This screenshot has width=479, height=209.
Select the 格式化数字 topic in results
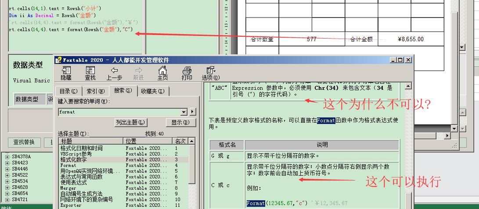coord(74,160)
